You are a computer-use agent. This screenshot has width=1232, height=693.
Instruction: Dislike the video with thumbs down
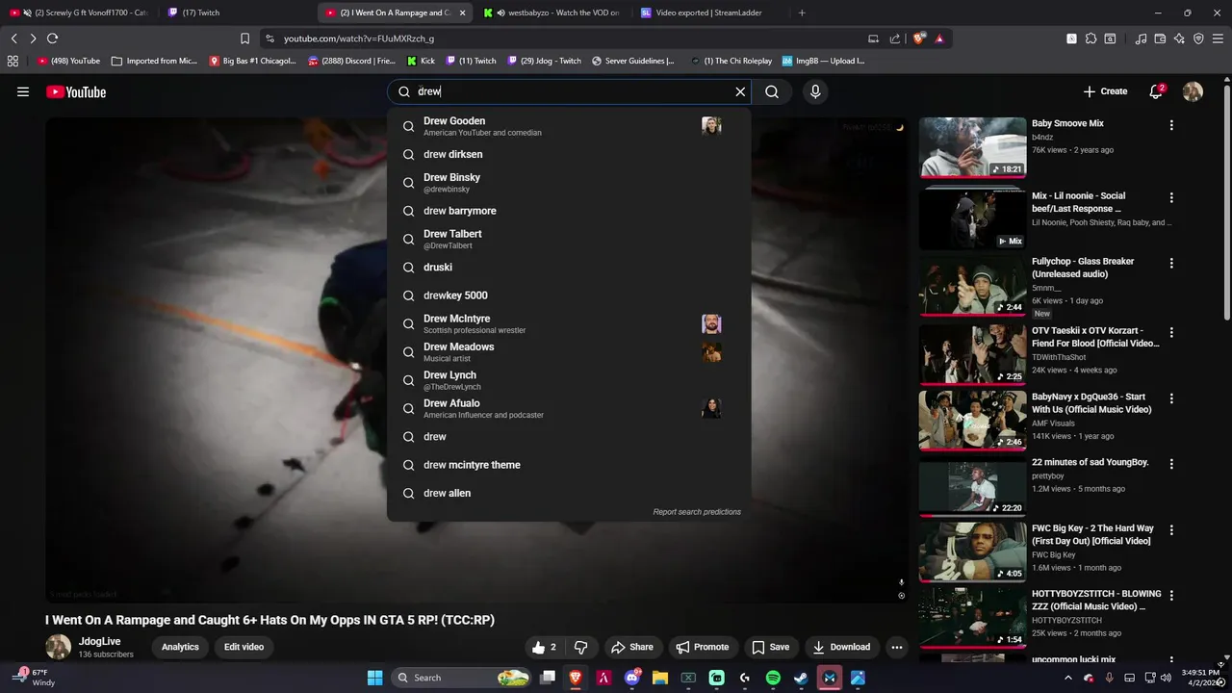pyautogui.click(x=580, y=647)
